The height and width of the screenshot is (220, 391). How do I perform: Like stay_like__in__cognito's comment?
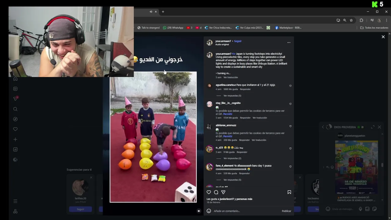290,104
